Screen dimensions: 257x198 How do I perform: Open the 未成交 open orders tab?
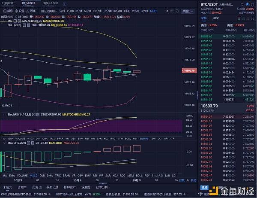(7, 187)
